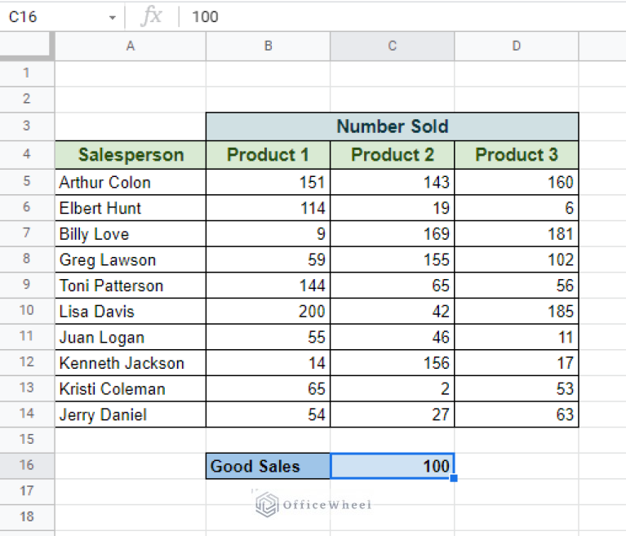Select the 'Elbert Hunt' cell
The width and height of the screenshot is (626, 536).
(x=131, y=208)
